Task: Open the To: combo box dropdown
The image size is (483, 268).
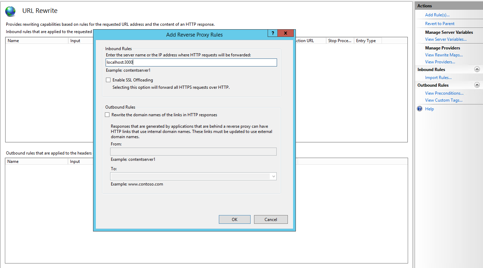Action: click(273, 176)
